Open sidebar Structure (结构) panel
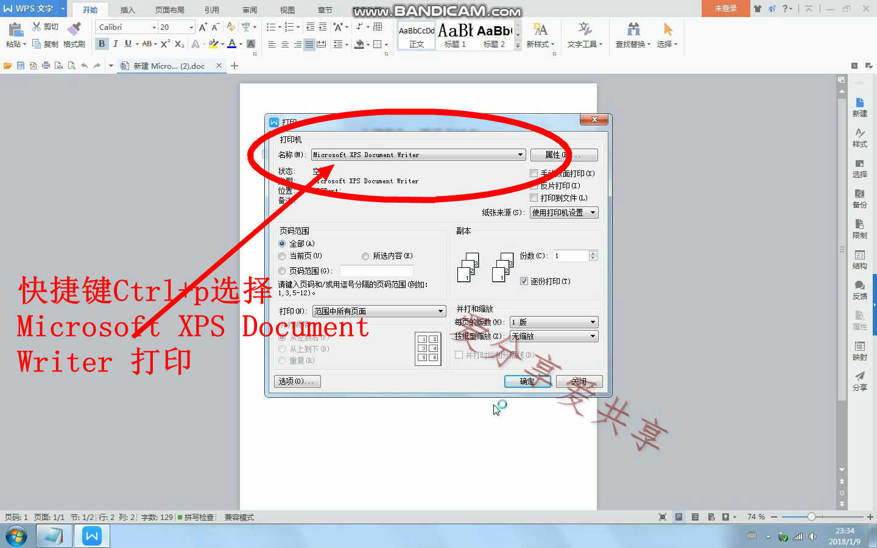877x548 pixels. (x=859, y=259)
